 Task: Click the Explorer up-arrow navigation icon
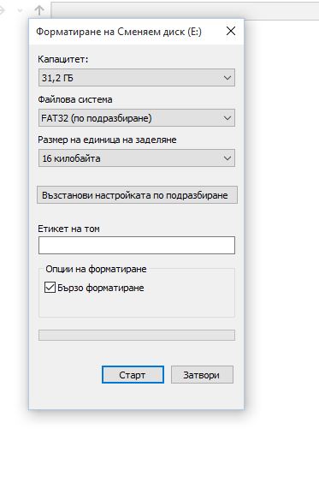click(39, 10)
